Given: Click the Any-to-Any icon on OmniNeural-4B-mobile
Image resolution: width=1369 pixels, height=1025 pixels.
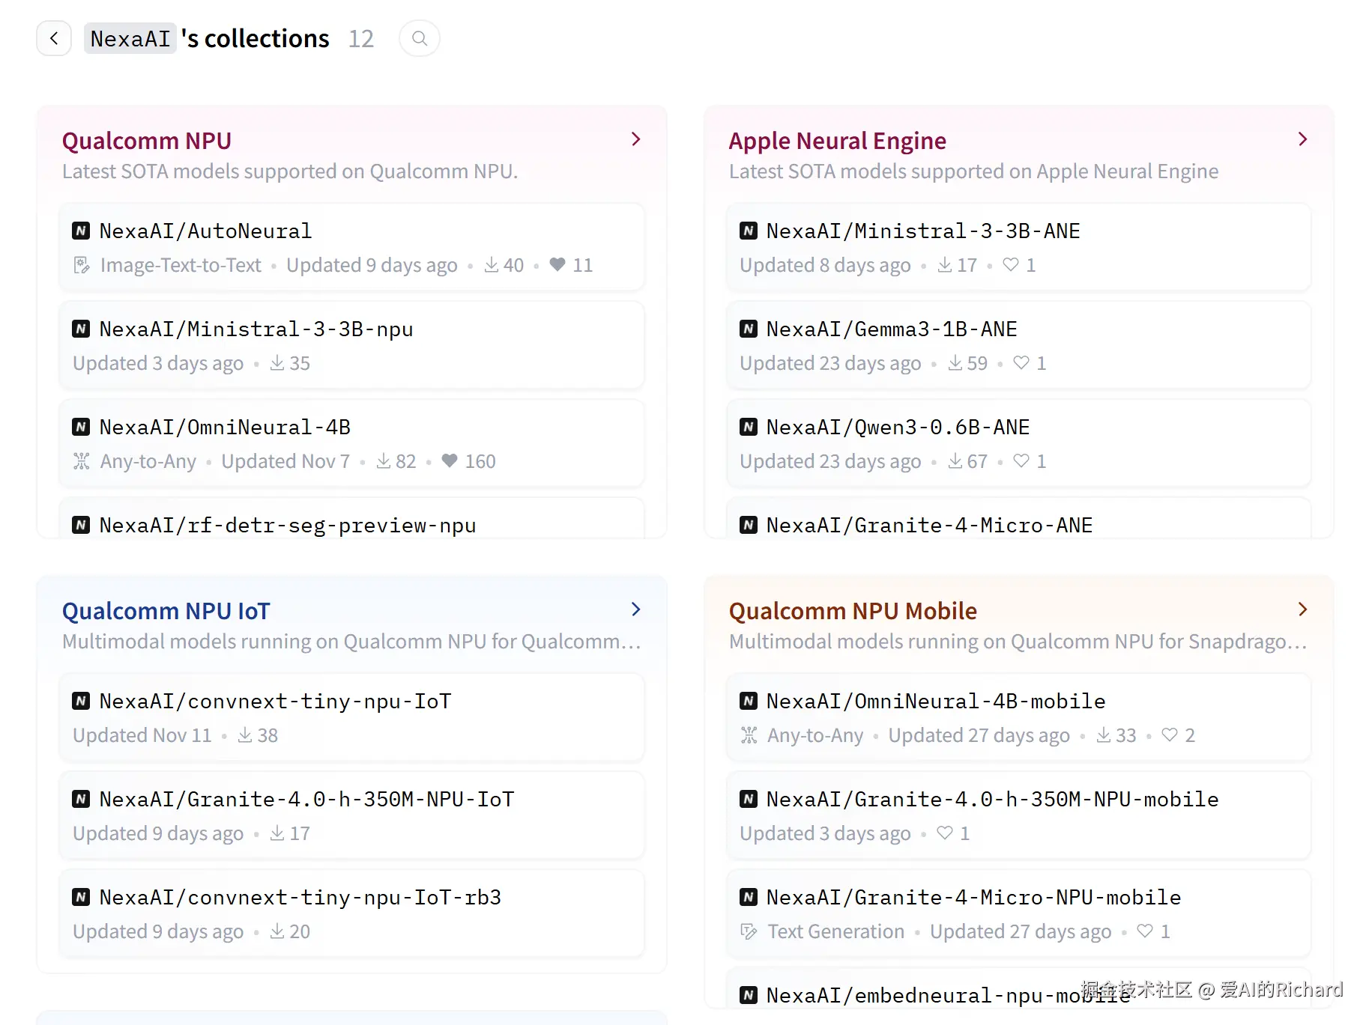Looking at the screenshot, I should tap(749, 735).
